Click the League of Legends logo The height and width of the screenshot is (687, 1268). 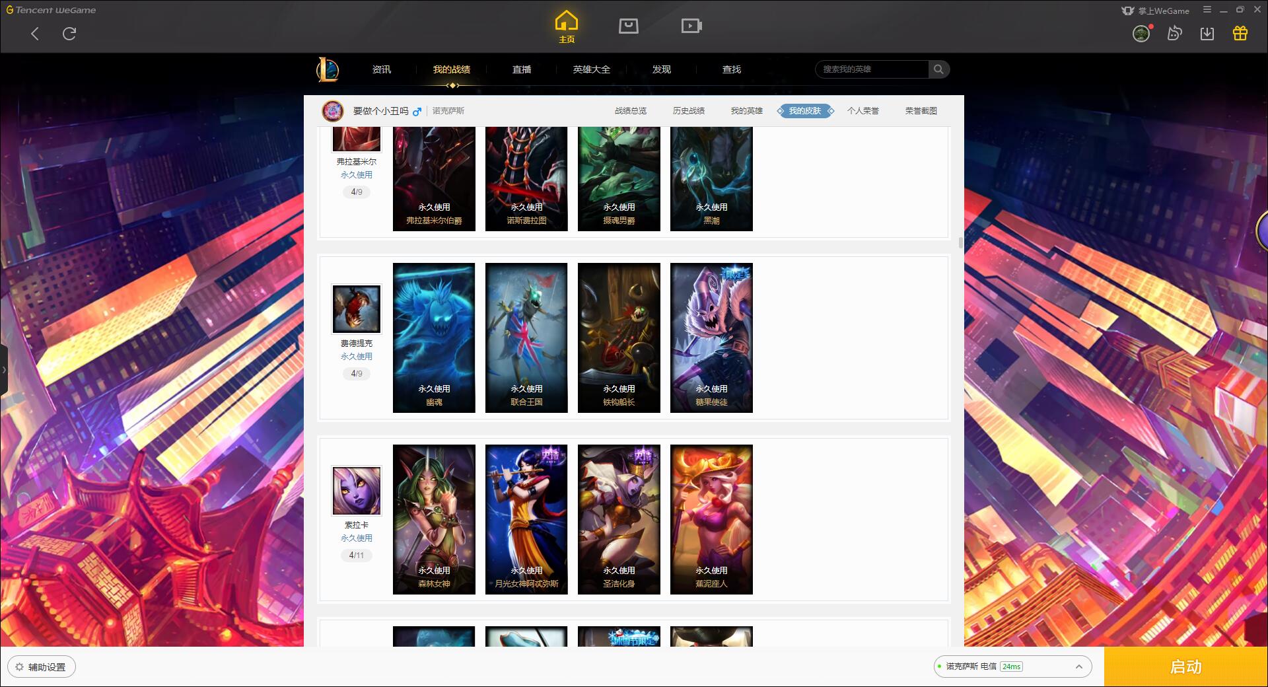pyautogui.click(x=328, y=69)
